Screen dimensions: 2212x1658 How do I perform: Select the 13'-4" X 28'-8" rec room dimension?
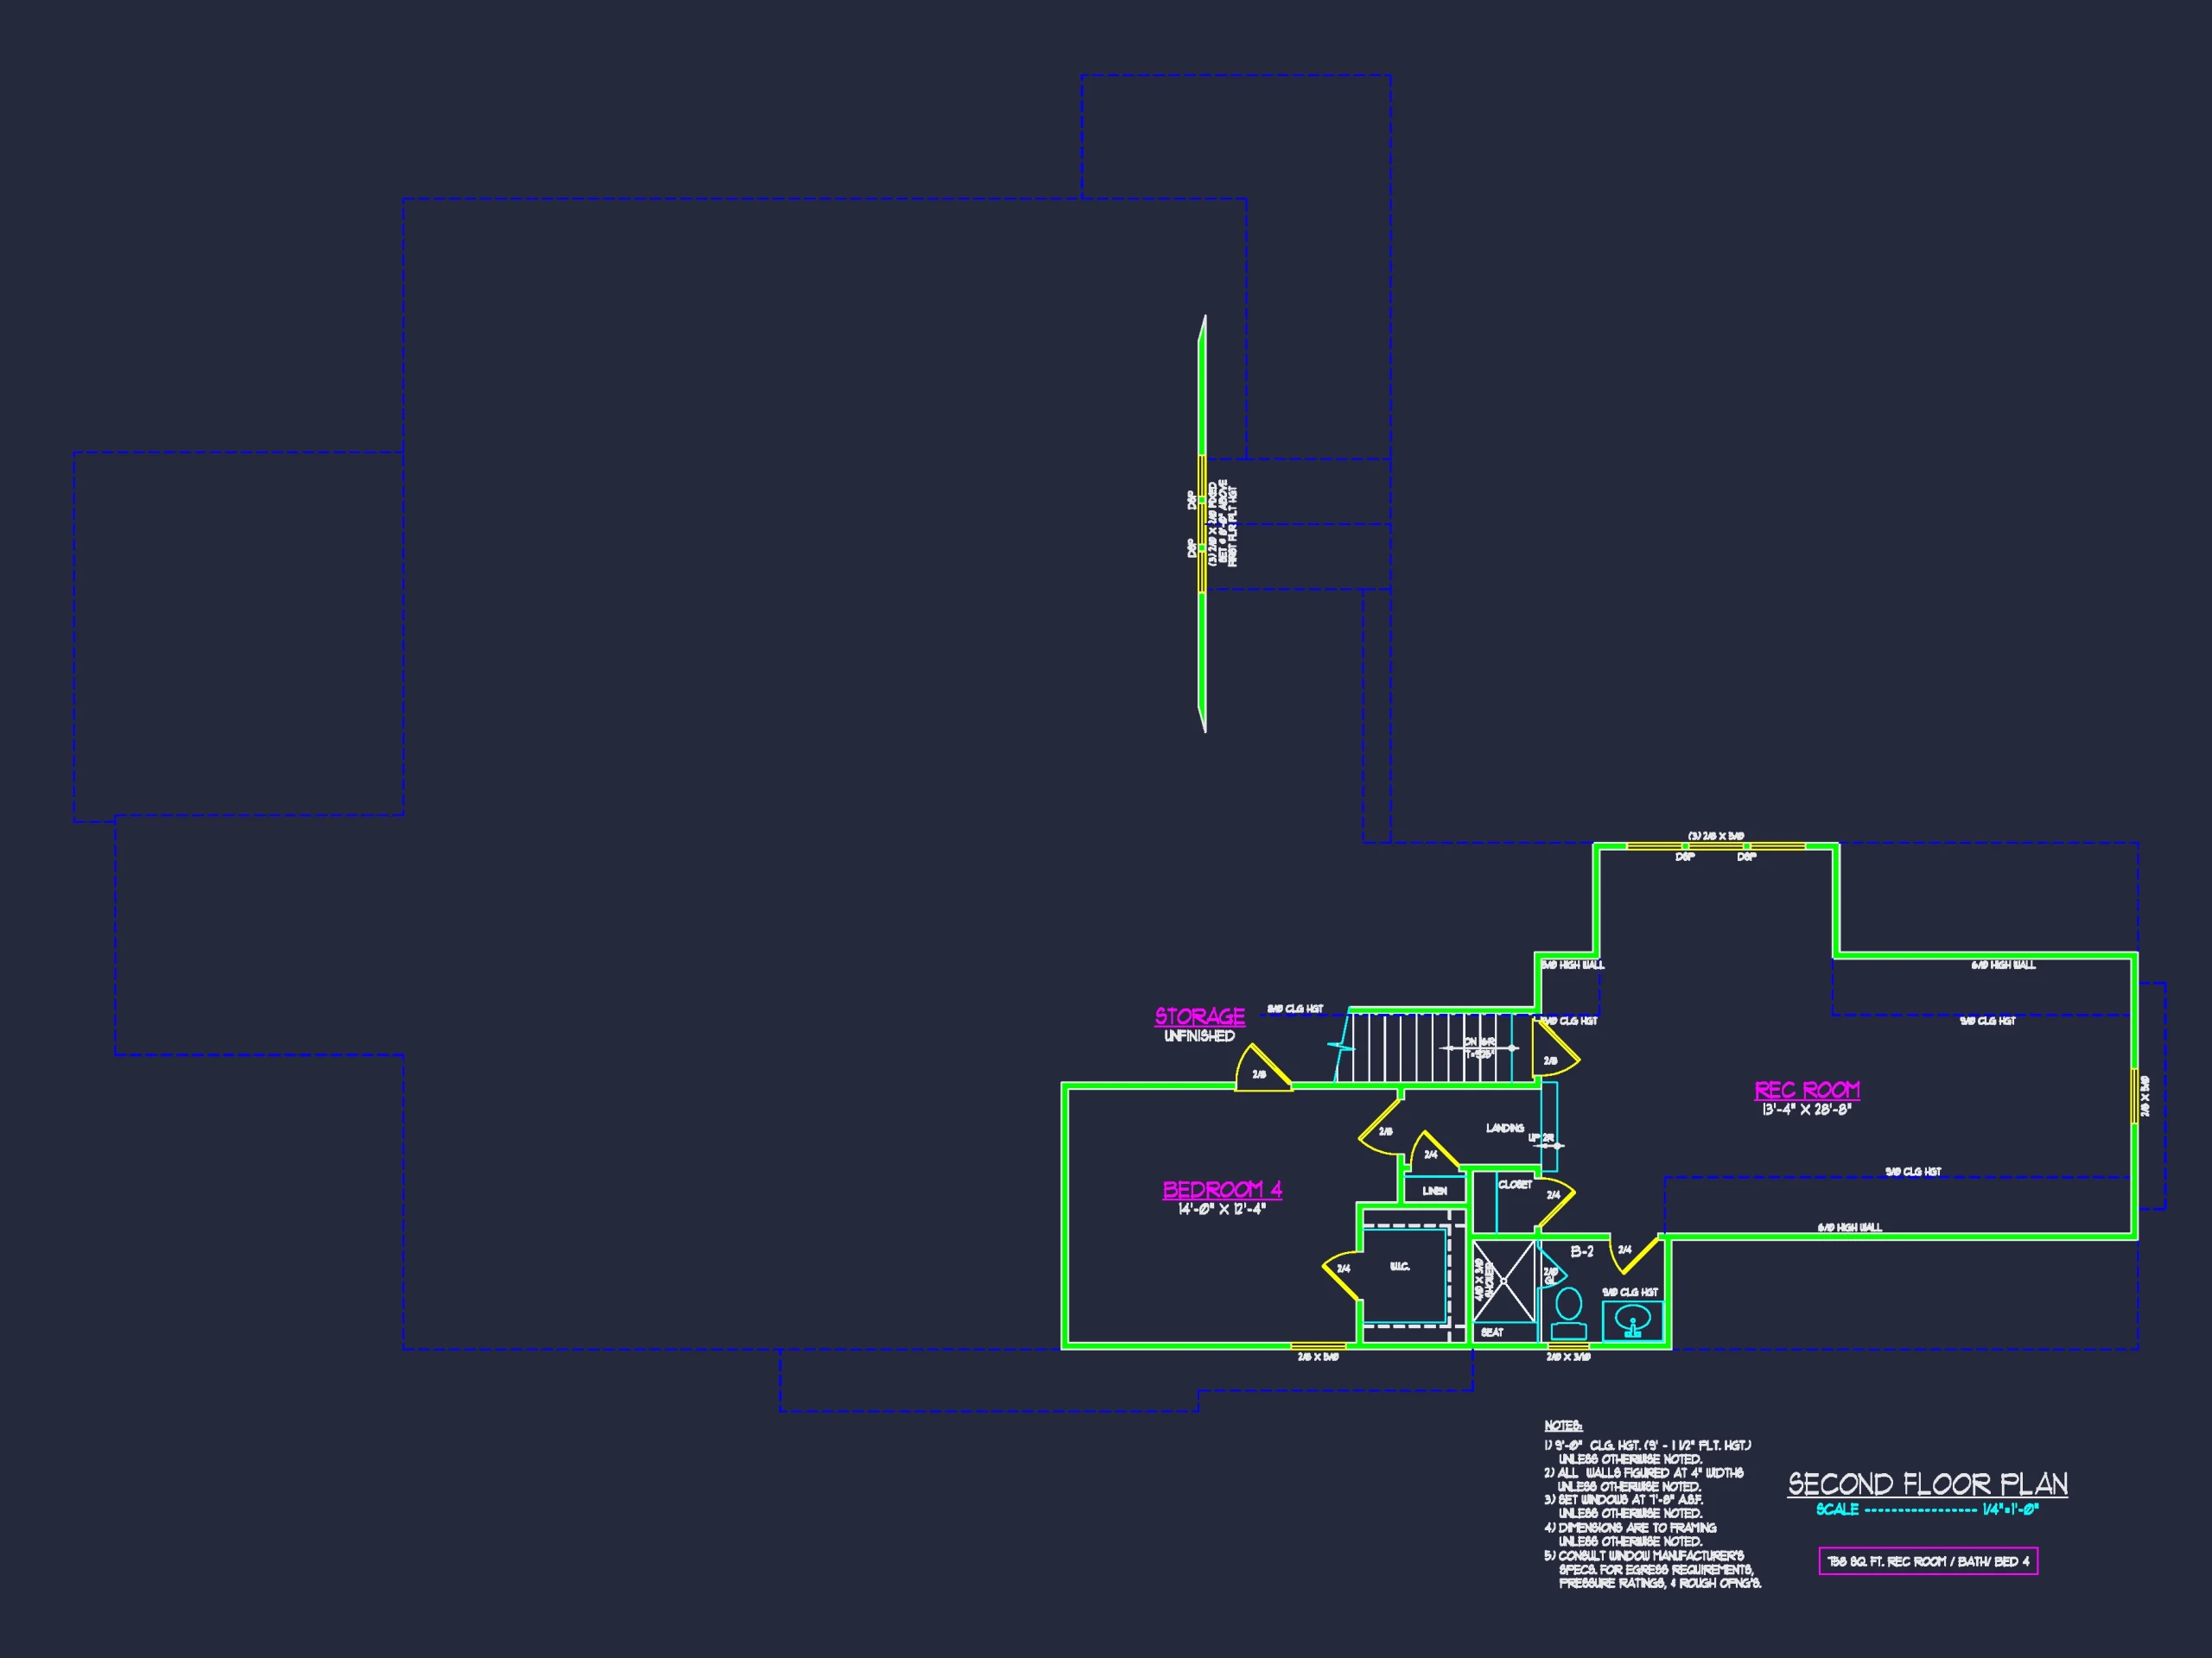pos(1807,1110)
